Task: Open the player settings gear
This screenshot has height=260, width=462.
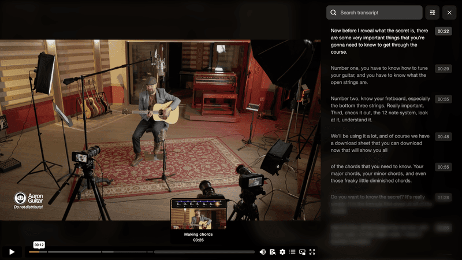Action: click(x=282, y=252)
